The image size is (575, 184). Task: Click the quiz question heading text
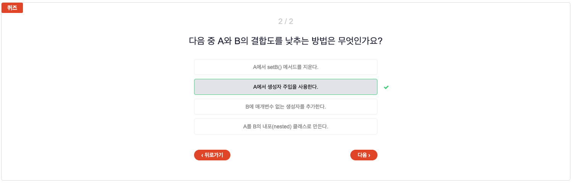286,41
